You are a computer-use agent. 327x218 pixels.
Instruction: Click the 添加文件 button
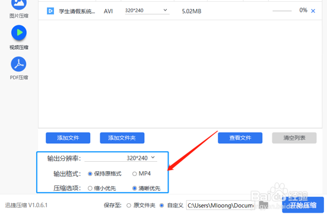point(68,138)
